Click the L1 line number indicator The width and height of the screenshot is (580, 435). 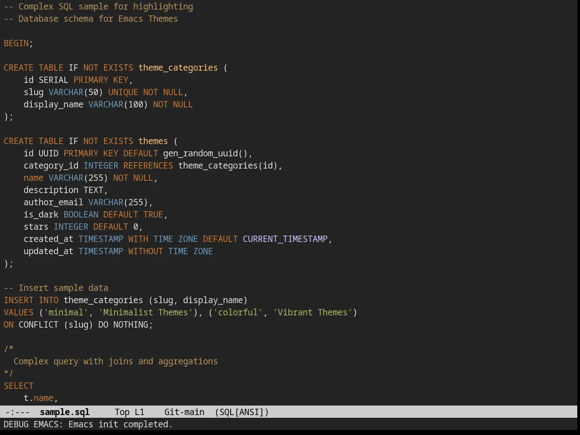click(x=140, y=412)
